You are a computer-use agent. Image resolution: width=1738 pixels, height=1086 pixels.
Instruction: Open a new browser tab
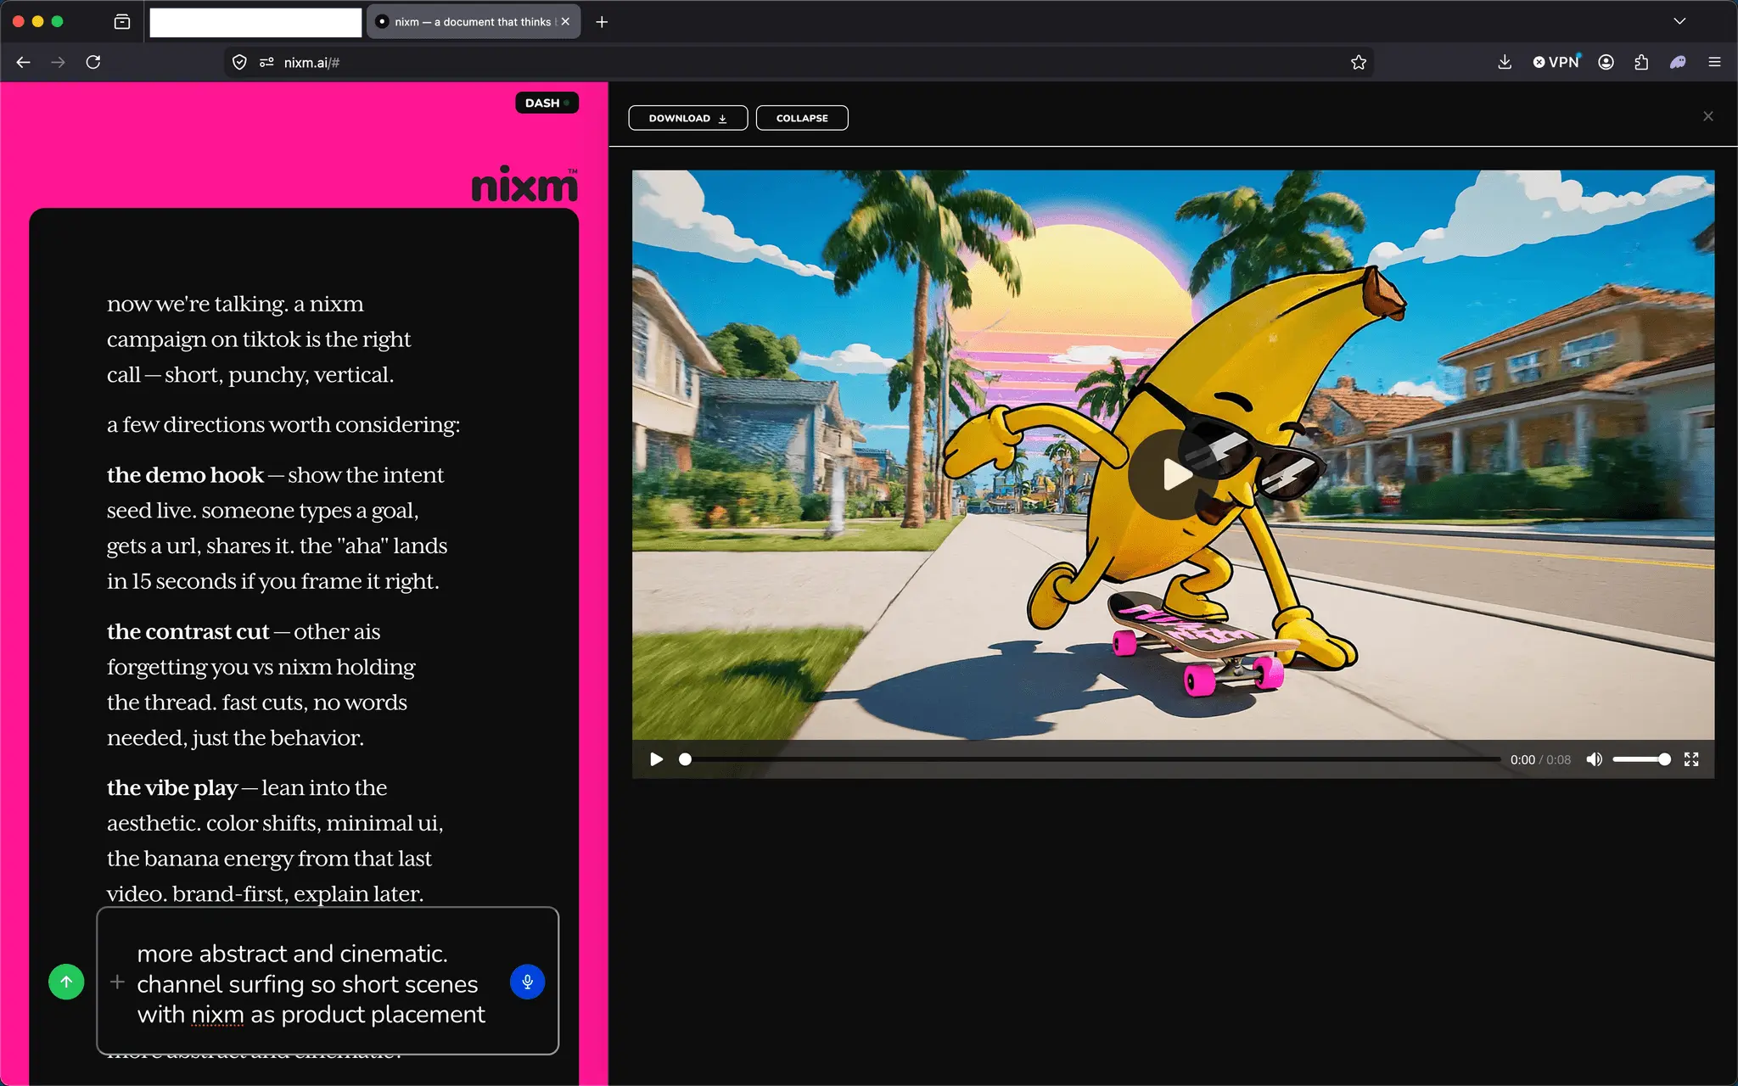[x=602, y=21]
